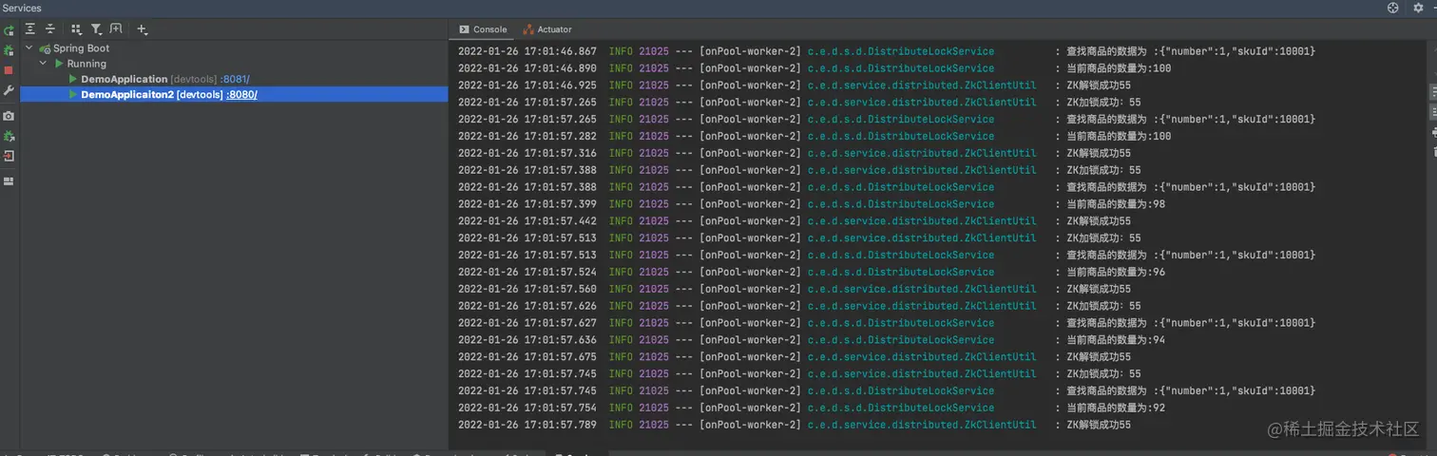
Task: Click log message 当前商品的数量为:96
Action: 1117,272
